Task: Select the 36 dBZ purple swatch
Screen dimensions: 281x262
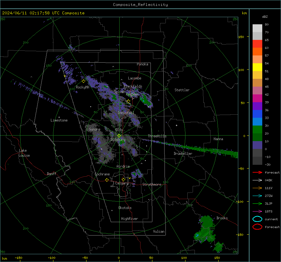Action: point(257,106)
